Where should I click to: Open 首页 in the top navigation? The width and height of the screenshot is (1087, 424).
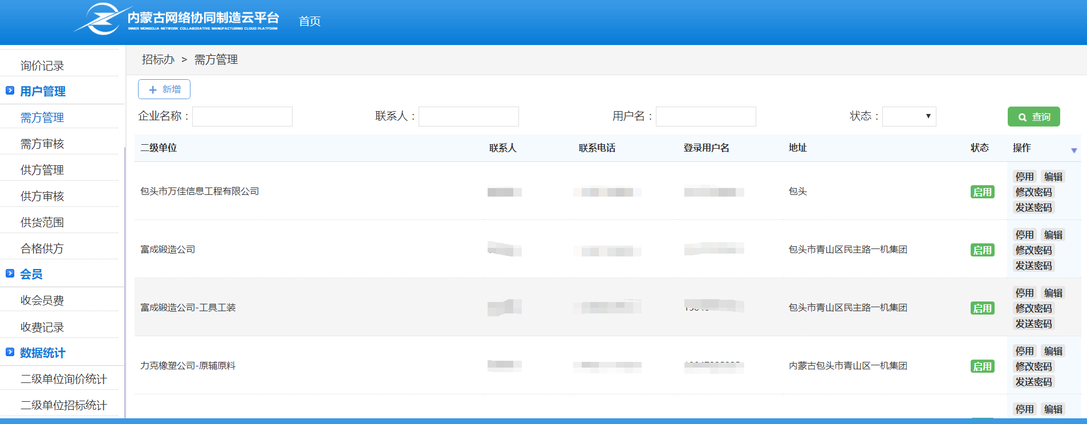click(x=310, y=21)
